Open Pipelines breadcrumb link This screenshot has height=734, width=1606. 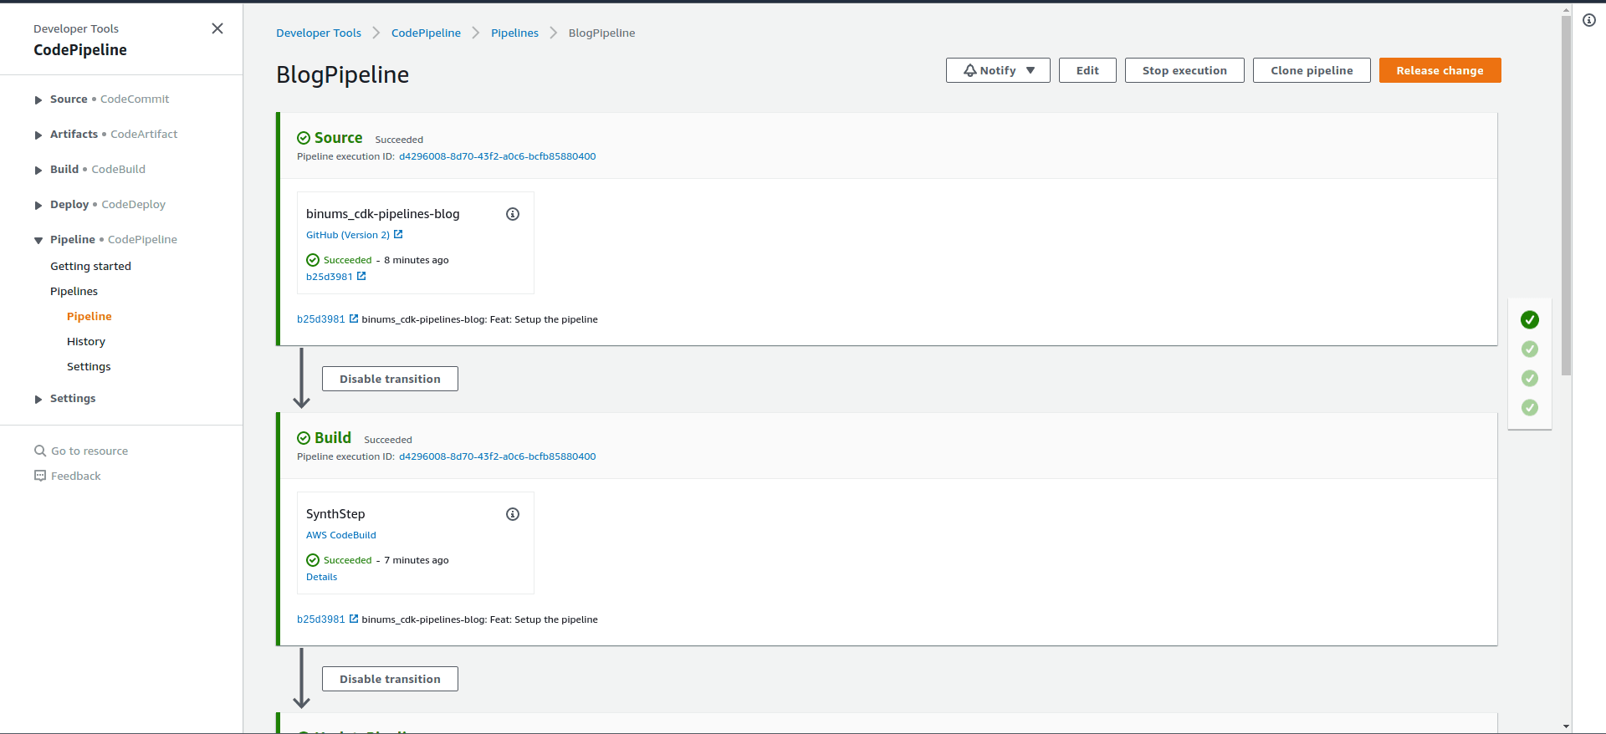point(514,33)
